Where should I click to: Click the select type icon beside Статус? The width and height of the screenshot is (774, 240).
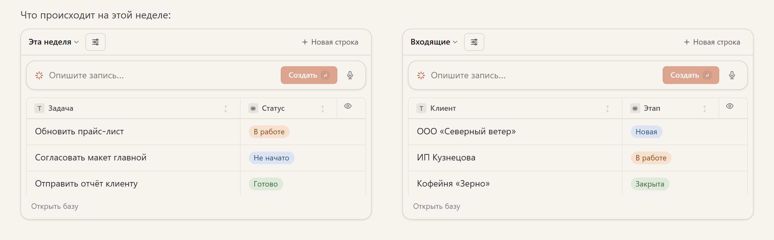click(253, 108)
